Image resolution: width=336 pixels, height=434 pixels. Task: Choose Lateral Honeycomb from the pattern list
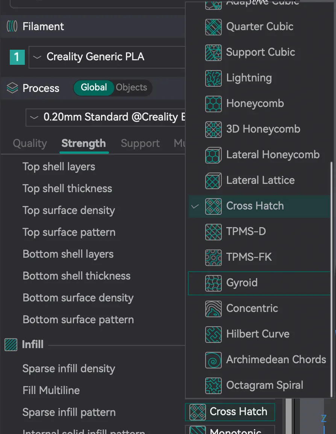259,155
